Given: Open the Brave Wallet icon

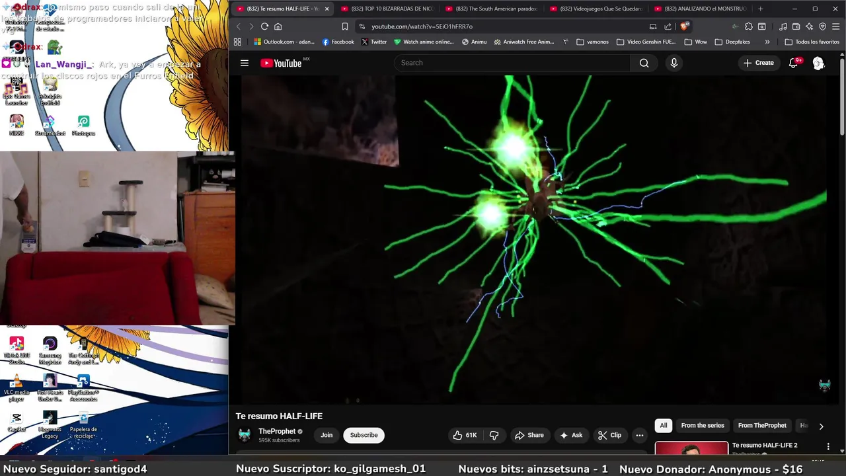Looking at the screenshot, I should tap(796, 26).
